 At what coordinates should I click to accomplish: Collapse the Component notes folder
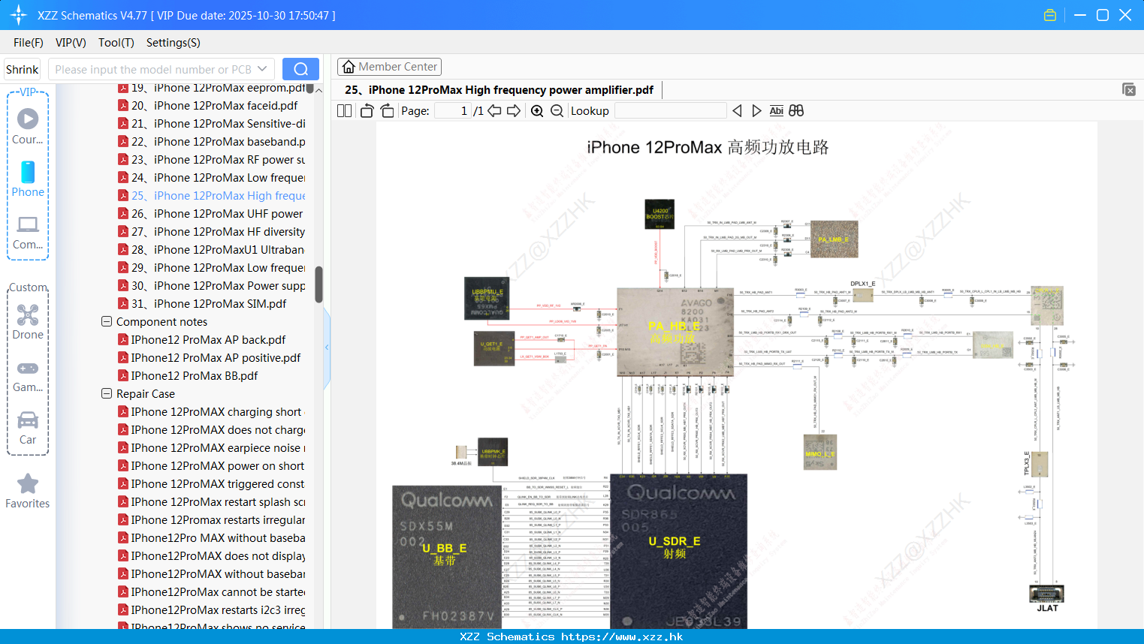(x=107, y=322)
